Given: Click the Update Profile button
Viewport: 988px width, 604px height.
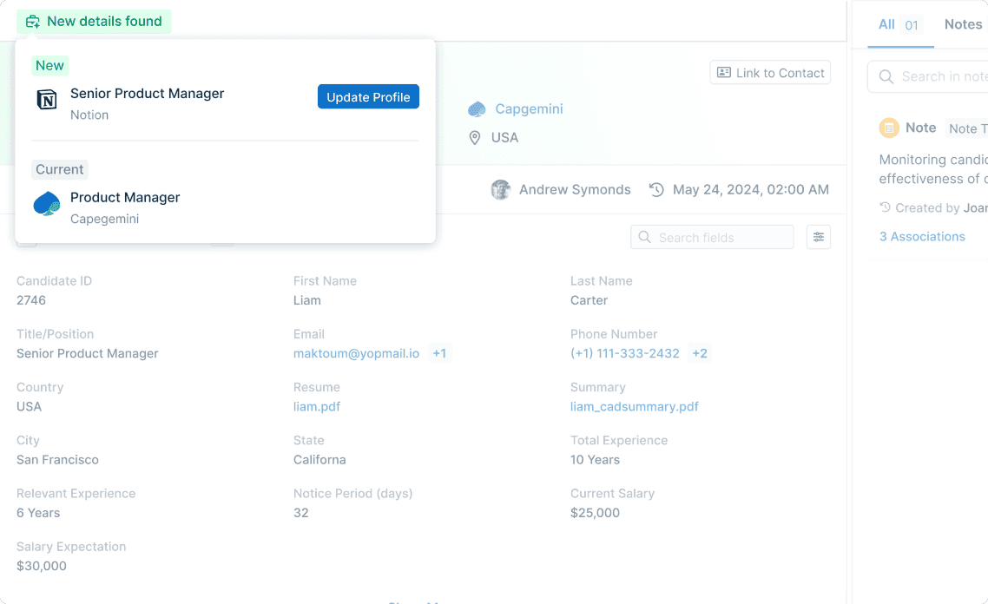Looking at the screenshot, I should (x=368, y=97).
